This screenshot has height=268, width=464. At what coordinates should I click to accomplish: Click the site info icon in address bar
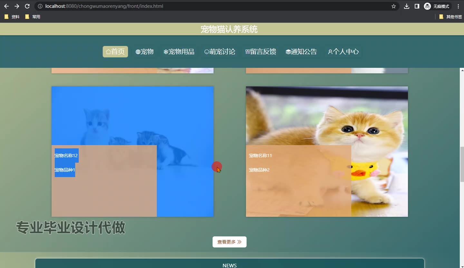40,6
